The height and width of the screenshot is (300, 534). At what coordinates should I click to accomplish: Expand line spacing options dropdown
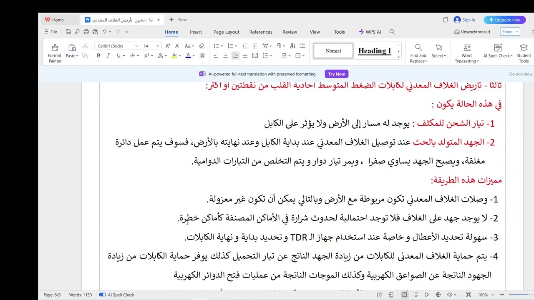click(x=271, y=56)
